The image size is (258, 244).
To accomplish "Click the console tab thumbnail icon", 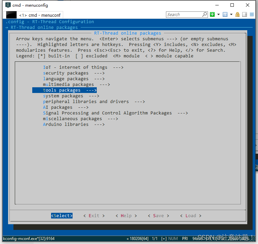I will tap(11, 15).
